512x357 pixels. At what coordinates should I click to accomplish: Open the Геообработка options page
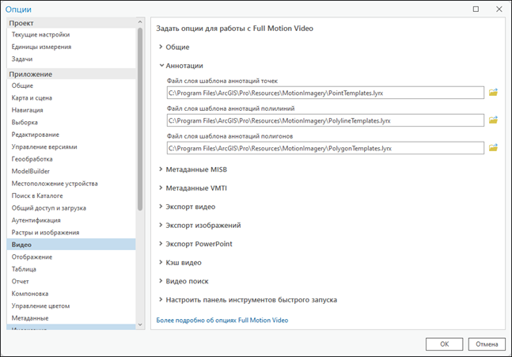point(32,159)
